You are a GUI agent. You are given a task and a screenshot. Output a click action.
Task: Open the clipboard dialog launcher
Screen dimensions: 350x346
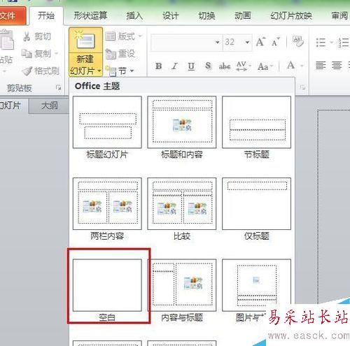(x=59, y=88)
